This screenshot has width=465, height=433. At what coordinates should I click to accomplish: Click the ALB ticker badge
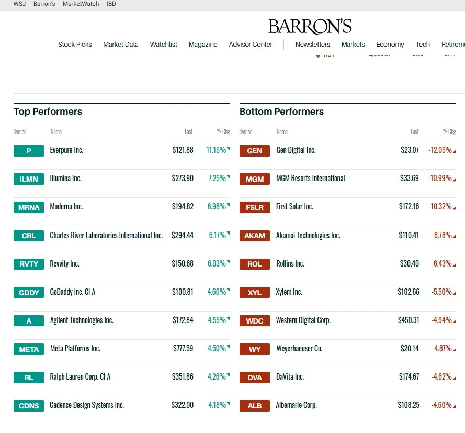pyautogui.click(x=255, y=406)
